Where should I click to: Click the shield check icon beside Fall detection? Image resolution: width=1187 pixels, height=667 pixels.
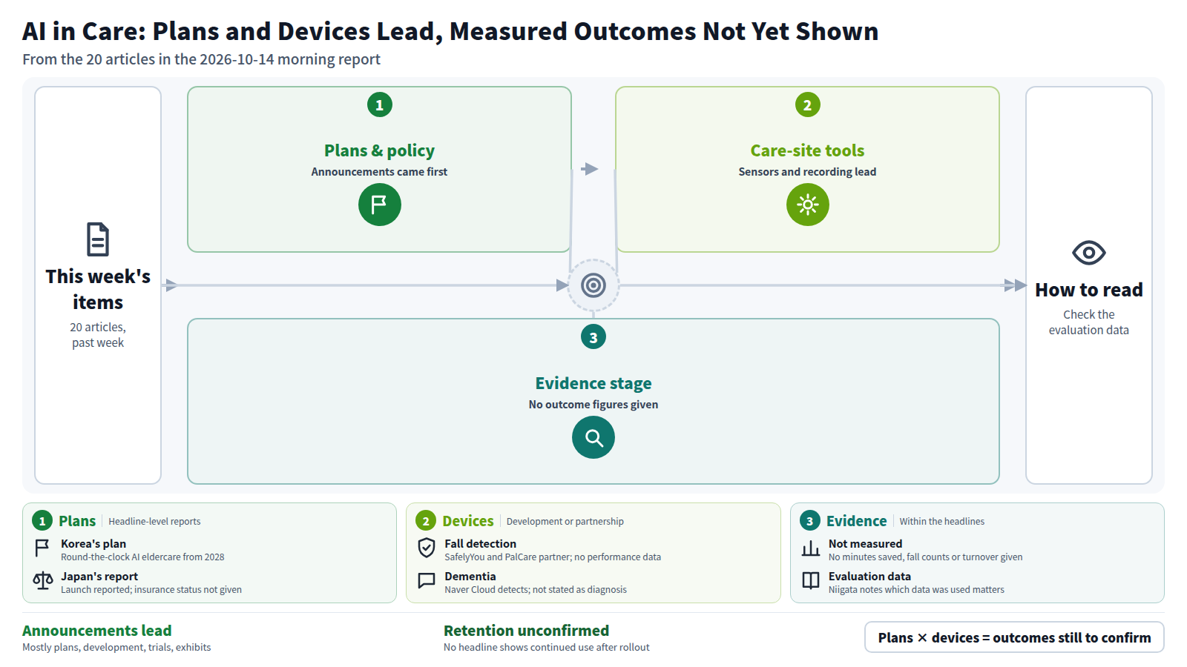[427, 548]
